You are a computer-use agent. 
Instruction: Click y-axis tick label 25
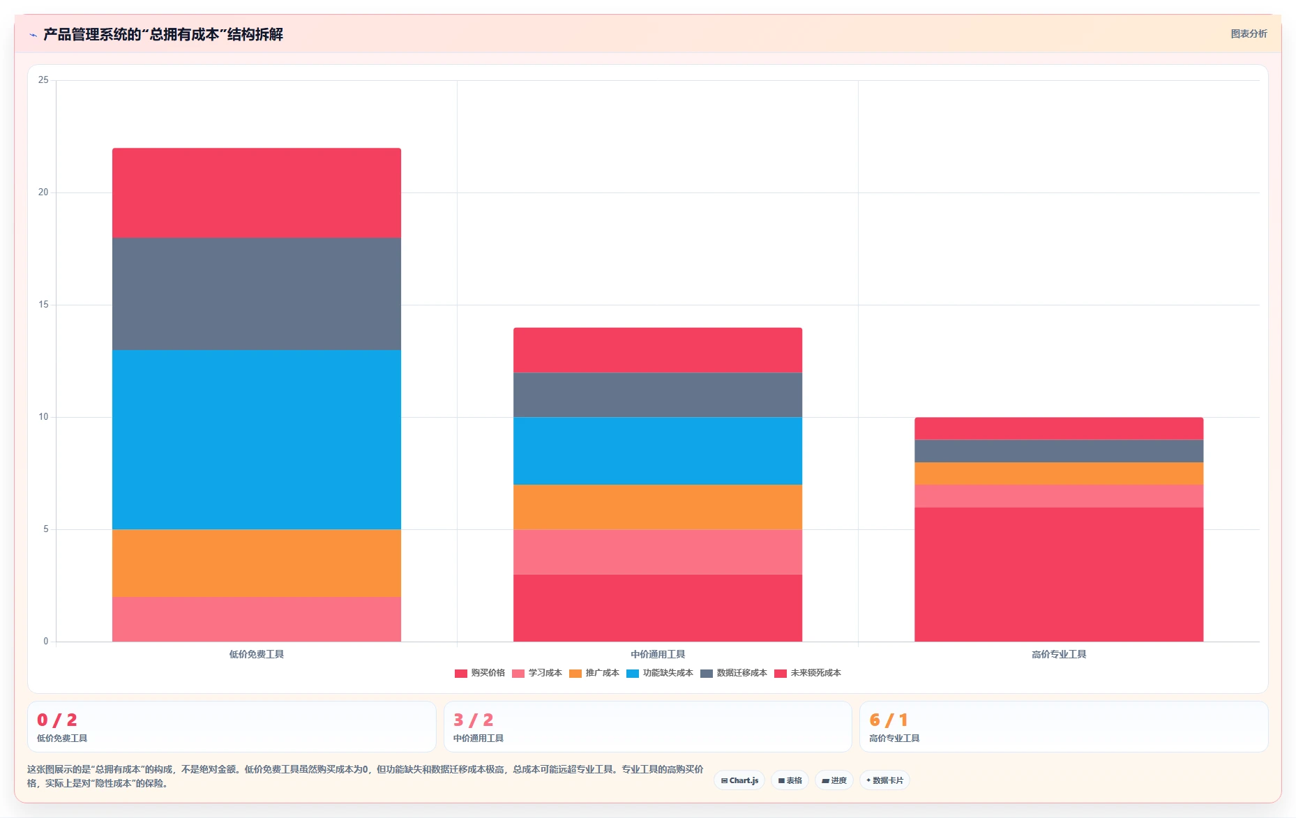point(43,80)
